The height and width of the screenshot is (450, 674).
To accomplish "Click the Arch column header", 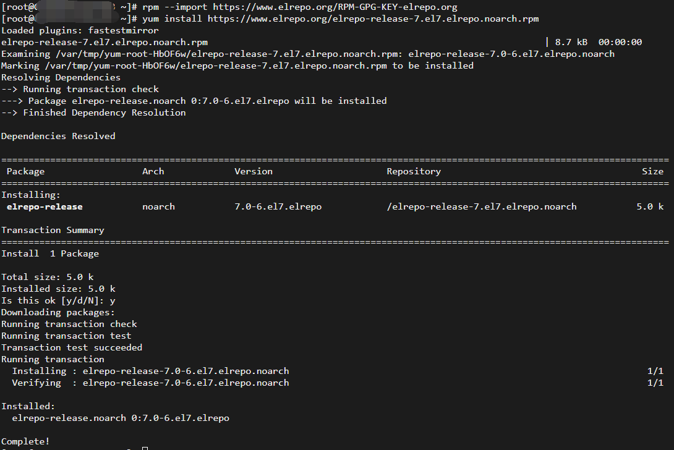I will point(153,171).
